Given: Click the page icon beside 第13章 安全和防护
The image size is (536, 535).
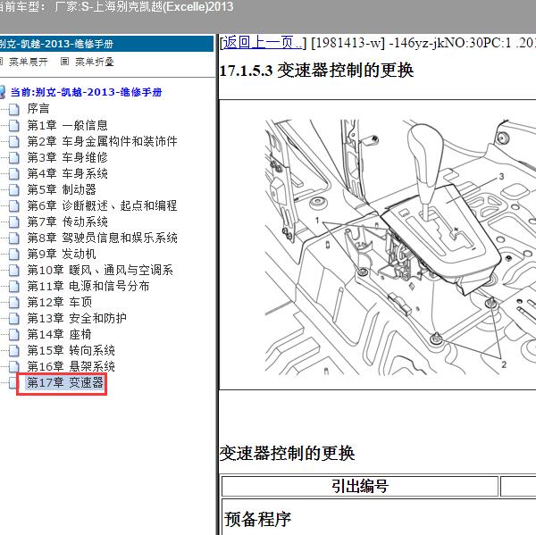Looking at the screenshot, I should click(x=14, y=318).
